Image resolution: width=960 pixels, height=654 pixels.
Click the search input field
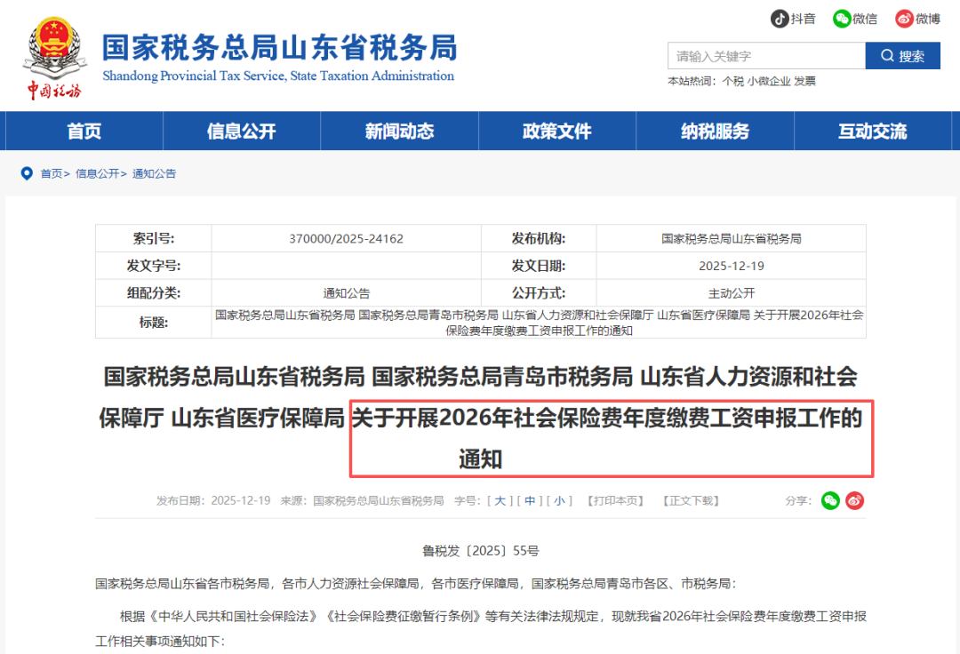(764, 55)
